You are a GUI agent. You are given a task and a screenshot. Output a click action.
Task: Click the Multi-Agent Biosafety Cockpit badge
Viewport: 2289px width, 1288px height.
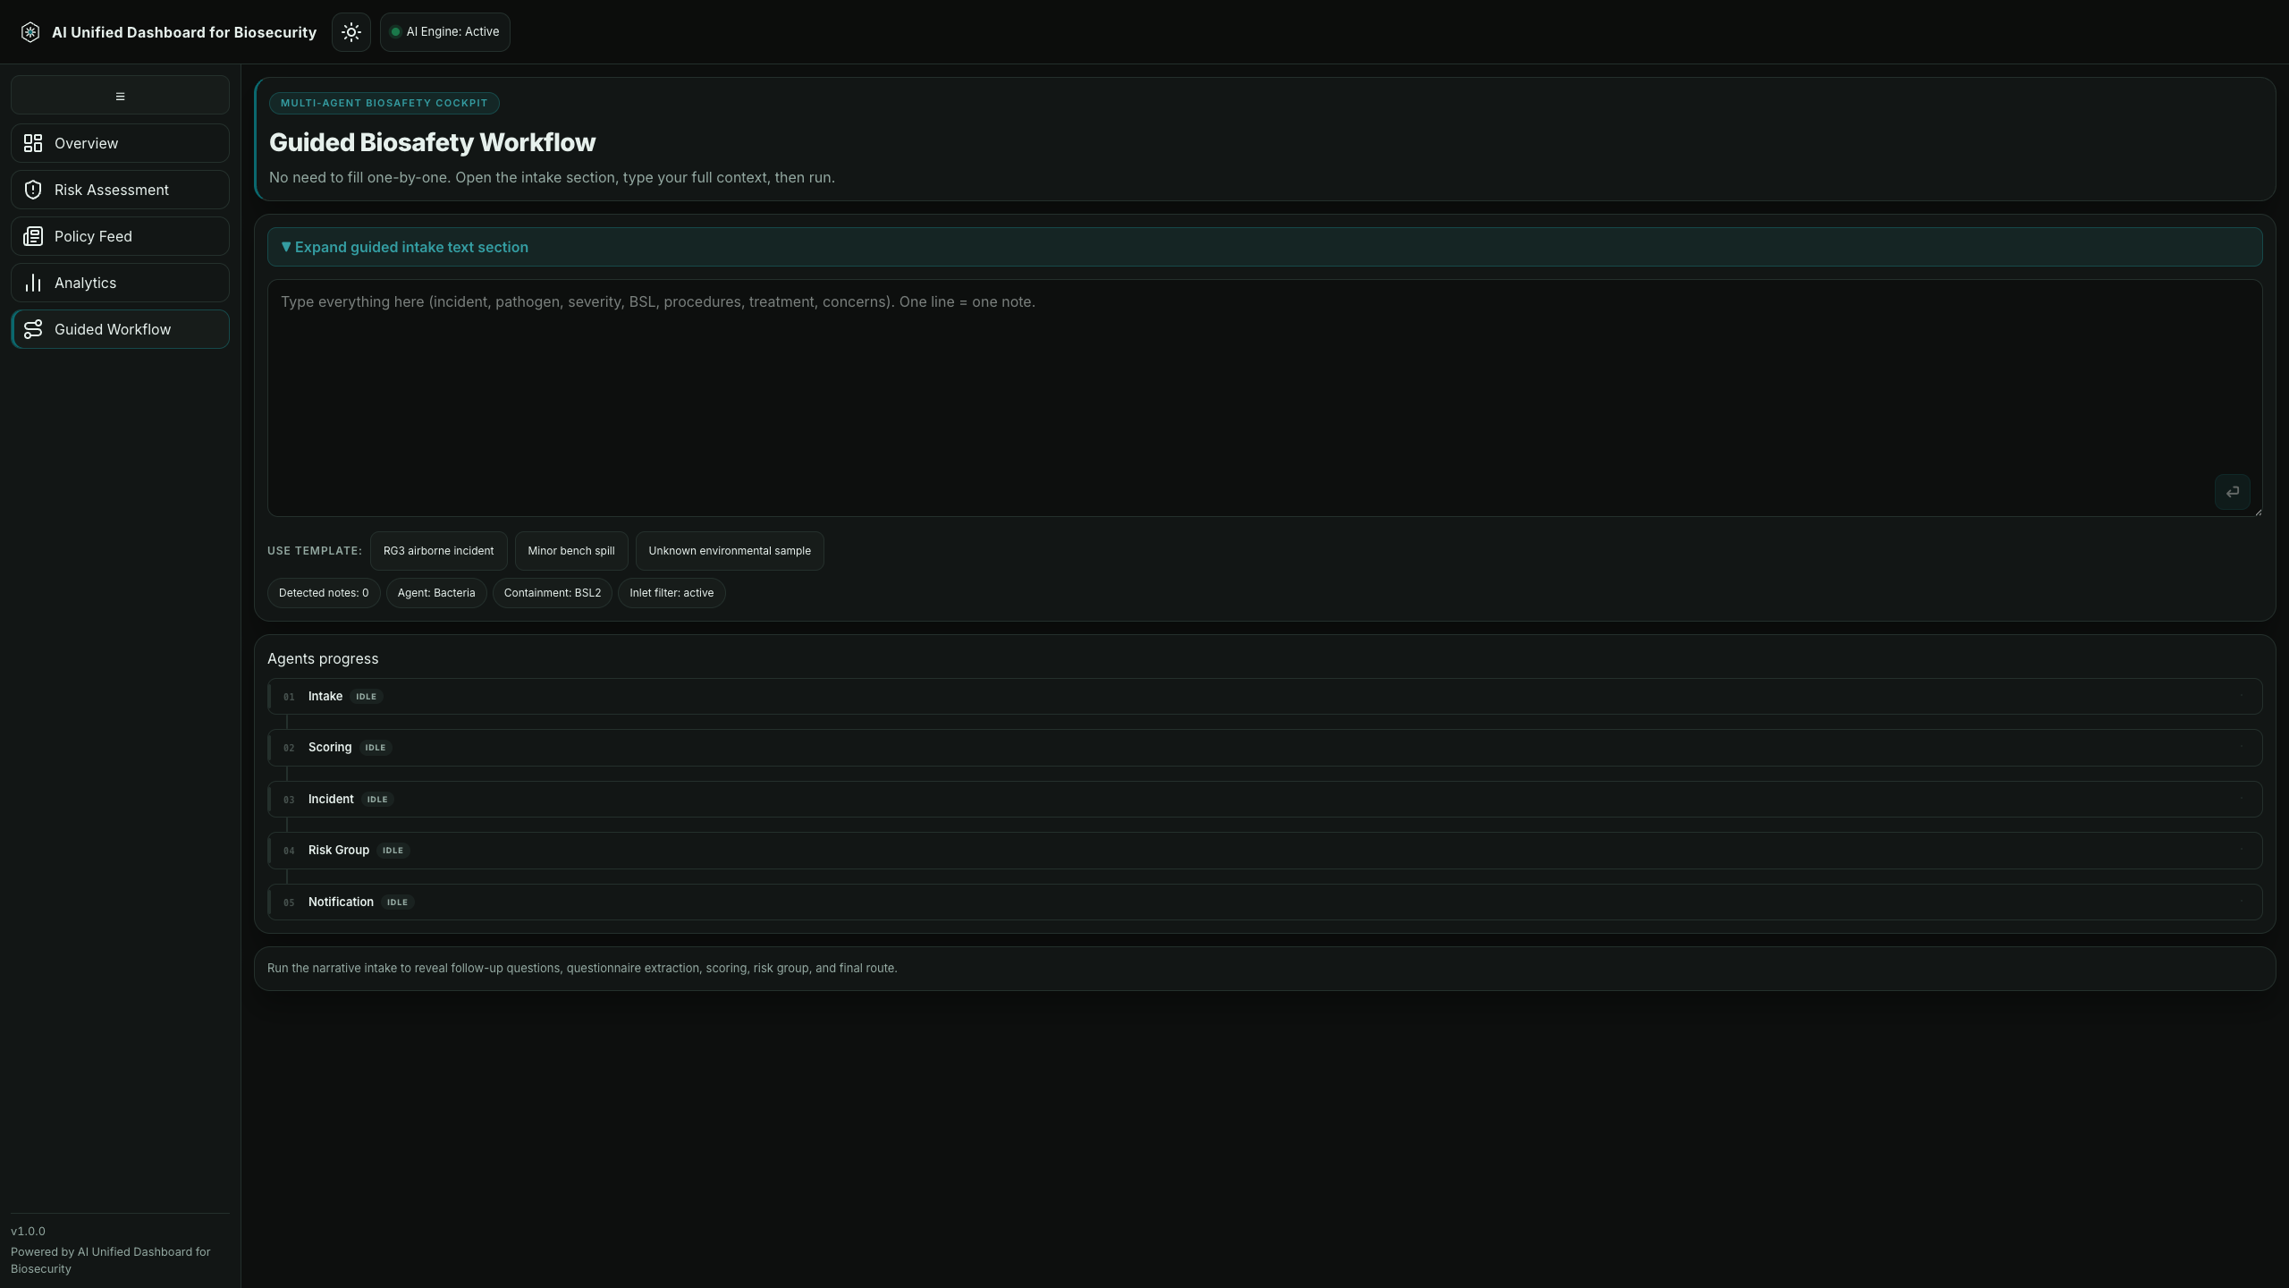click(384, 103)
